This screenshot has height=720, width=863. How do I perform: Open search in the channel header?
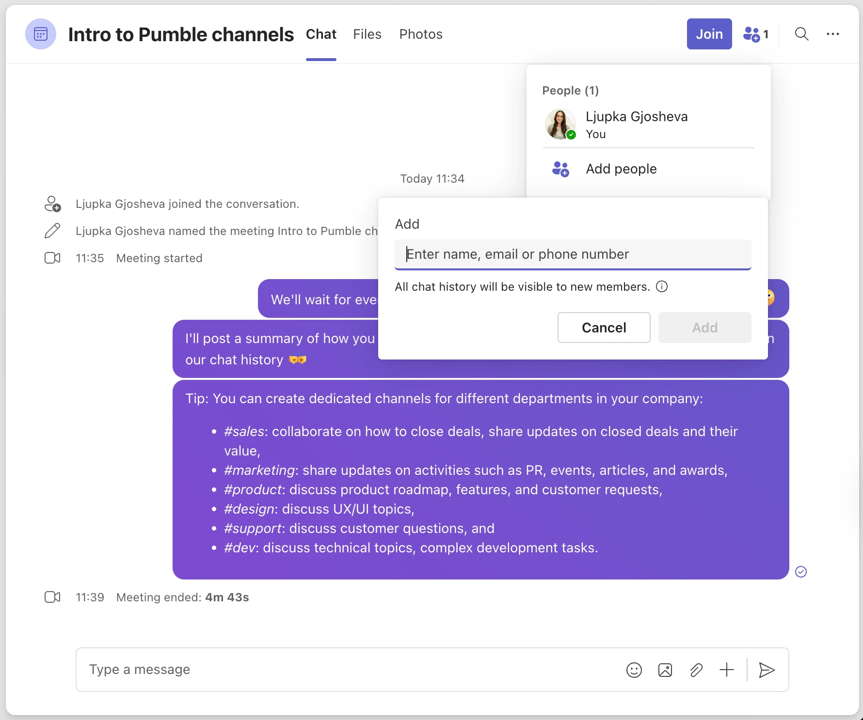tap(801, 34)
